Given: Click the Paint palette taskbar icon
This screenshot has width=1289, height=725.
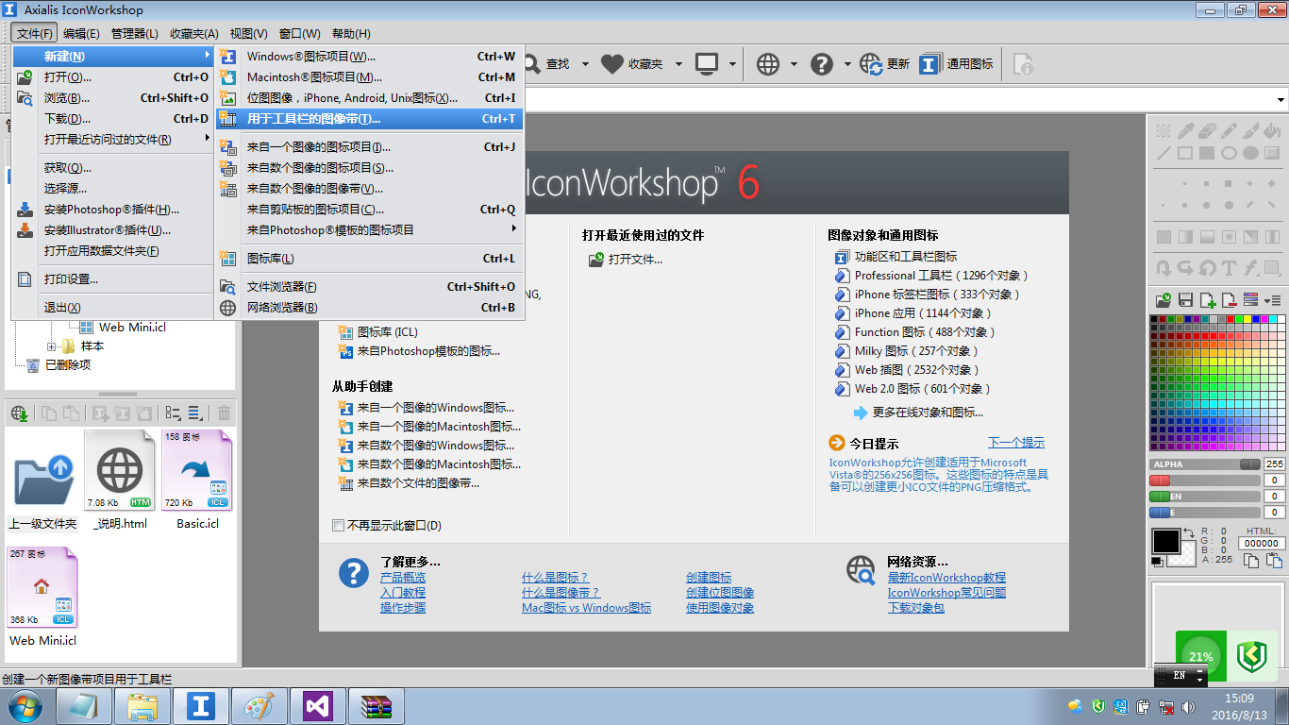Looking at the screenshot, I should point(259,706).
